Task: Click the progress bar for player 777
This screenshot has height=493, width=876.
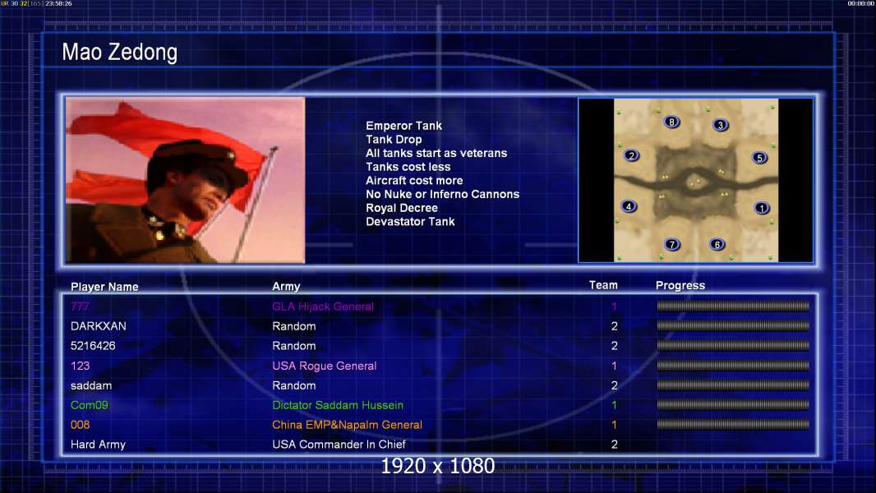Action: [x=733, y=306]
